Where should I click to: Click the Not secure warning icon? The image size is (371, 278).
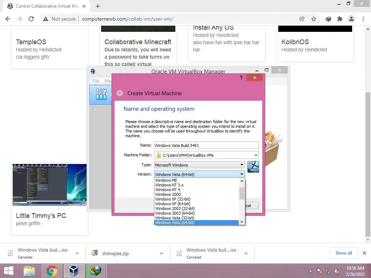tap(46, 19)
